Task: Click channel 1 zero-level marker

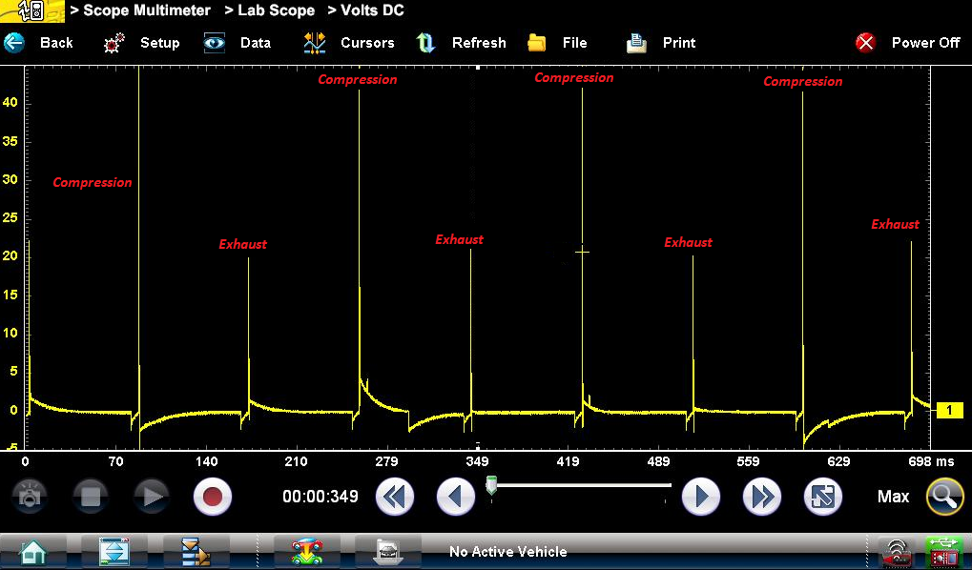Action: point(949,411)
